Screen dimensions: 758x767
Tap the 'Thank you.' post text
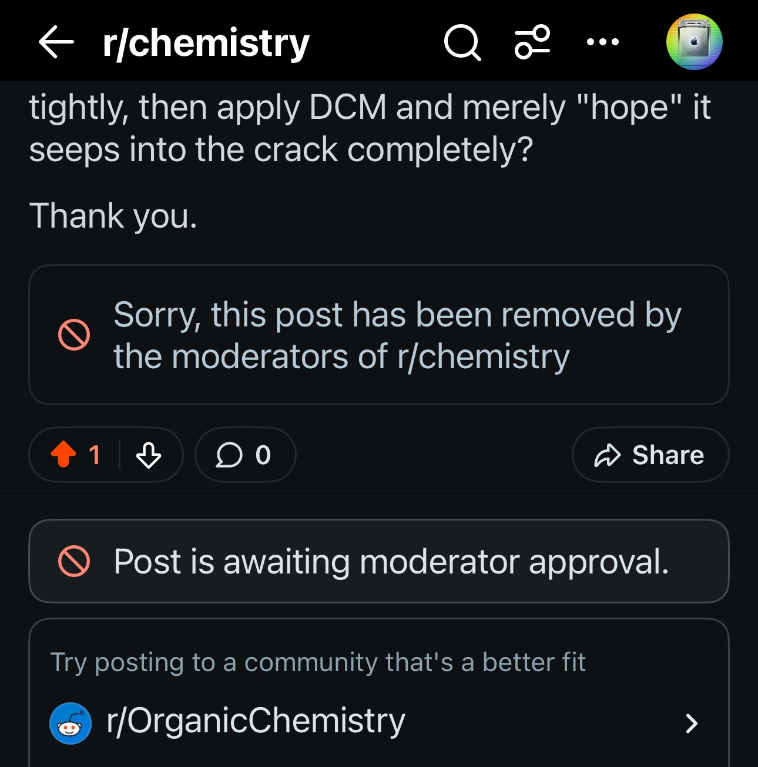click(x=113, y=216)
